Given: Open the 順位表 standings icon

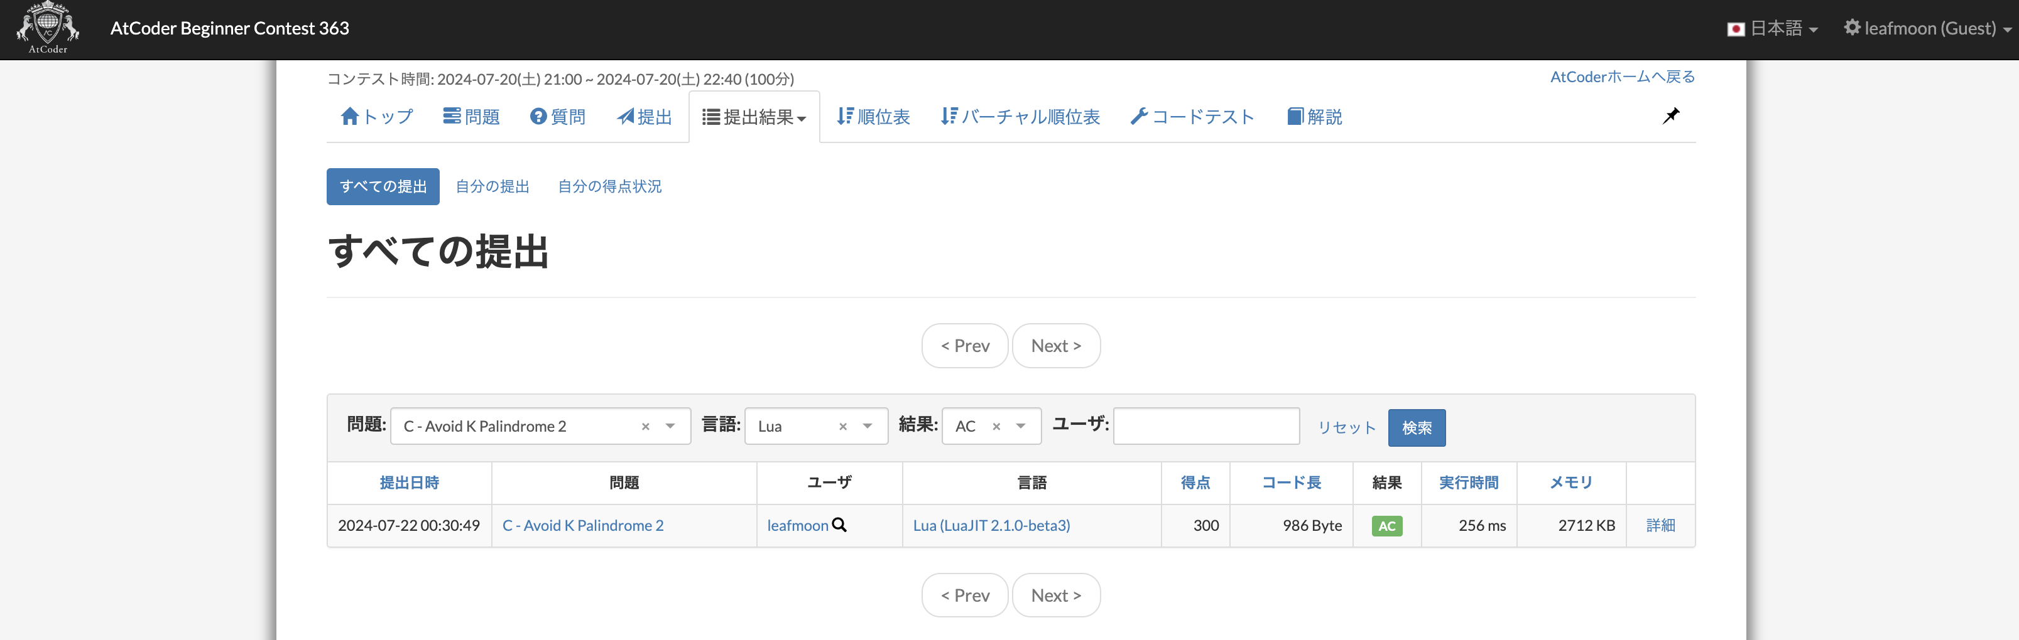Looking at the screenshot, I should pos(845,116).
